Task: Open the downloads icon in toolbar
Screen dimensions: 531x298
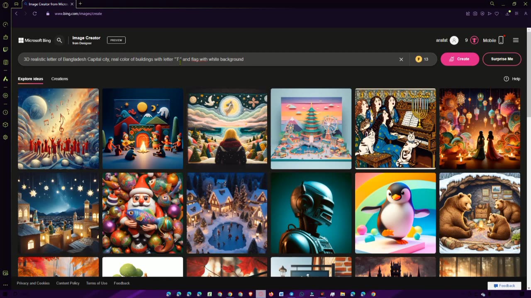Action: coord(507,14)
